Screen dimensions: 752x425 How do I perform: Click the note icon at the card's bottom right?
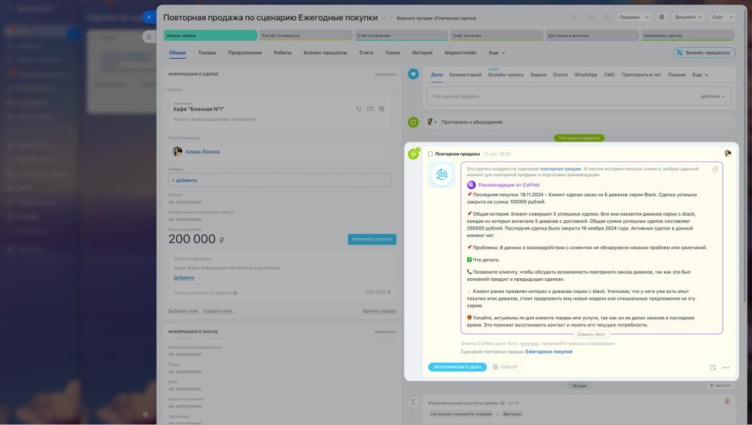point(713,367)
